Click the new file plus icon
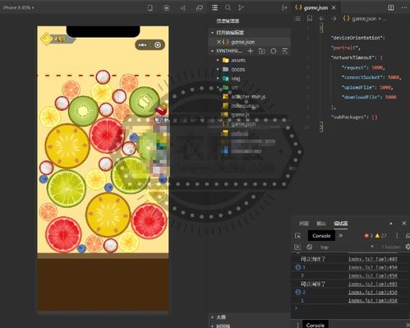This screenshot has width=410, height=328. click(250, 51)
